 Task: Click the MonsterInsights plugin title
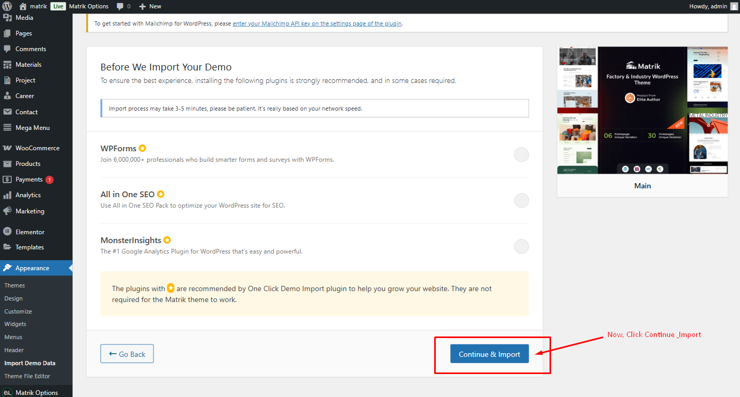click(131, 240)
